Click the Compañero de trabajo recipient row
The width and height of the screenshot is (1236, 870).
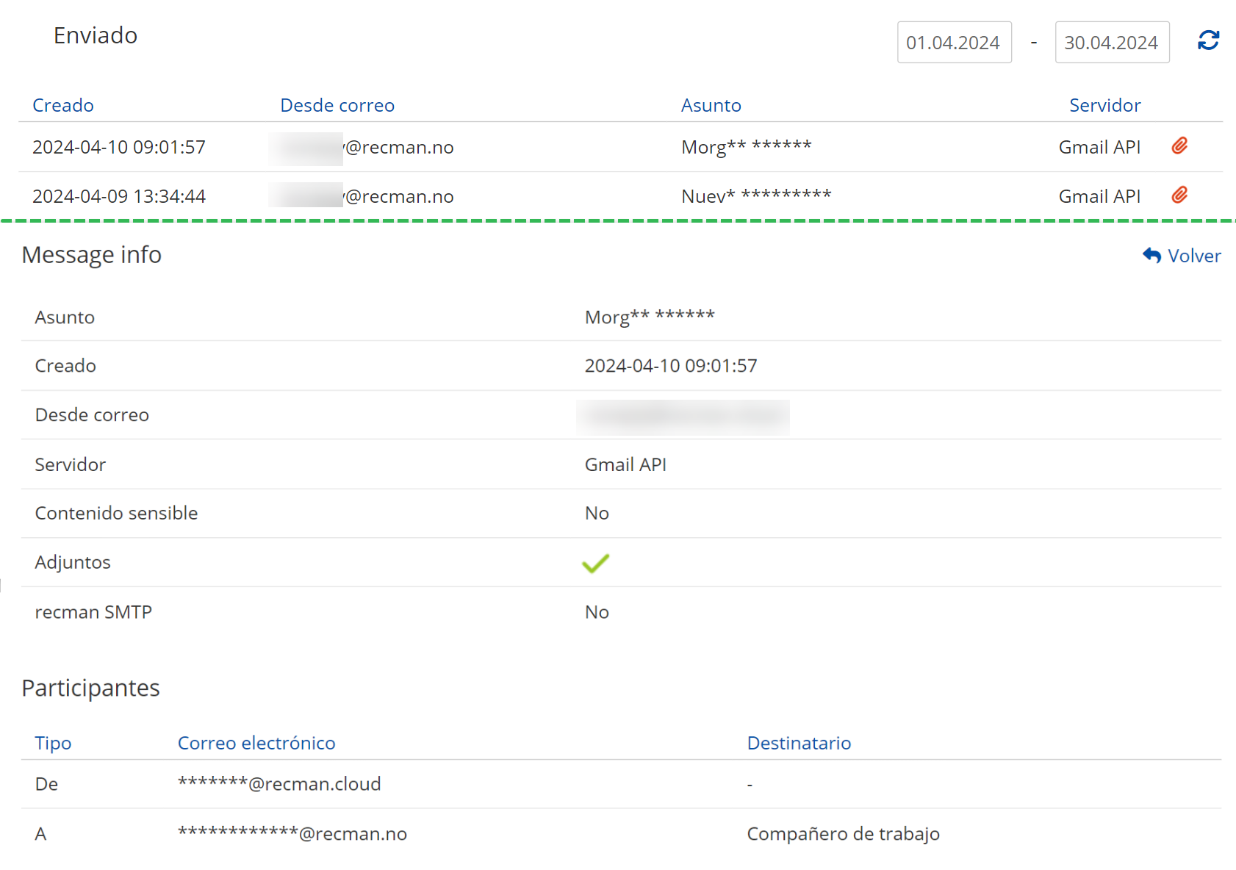tap(843, 834)
